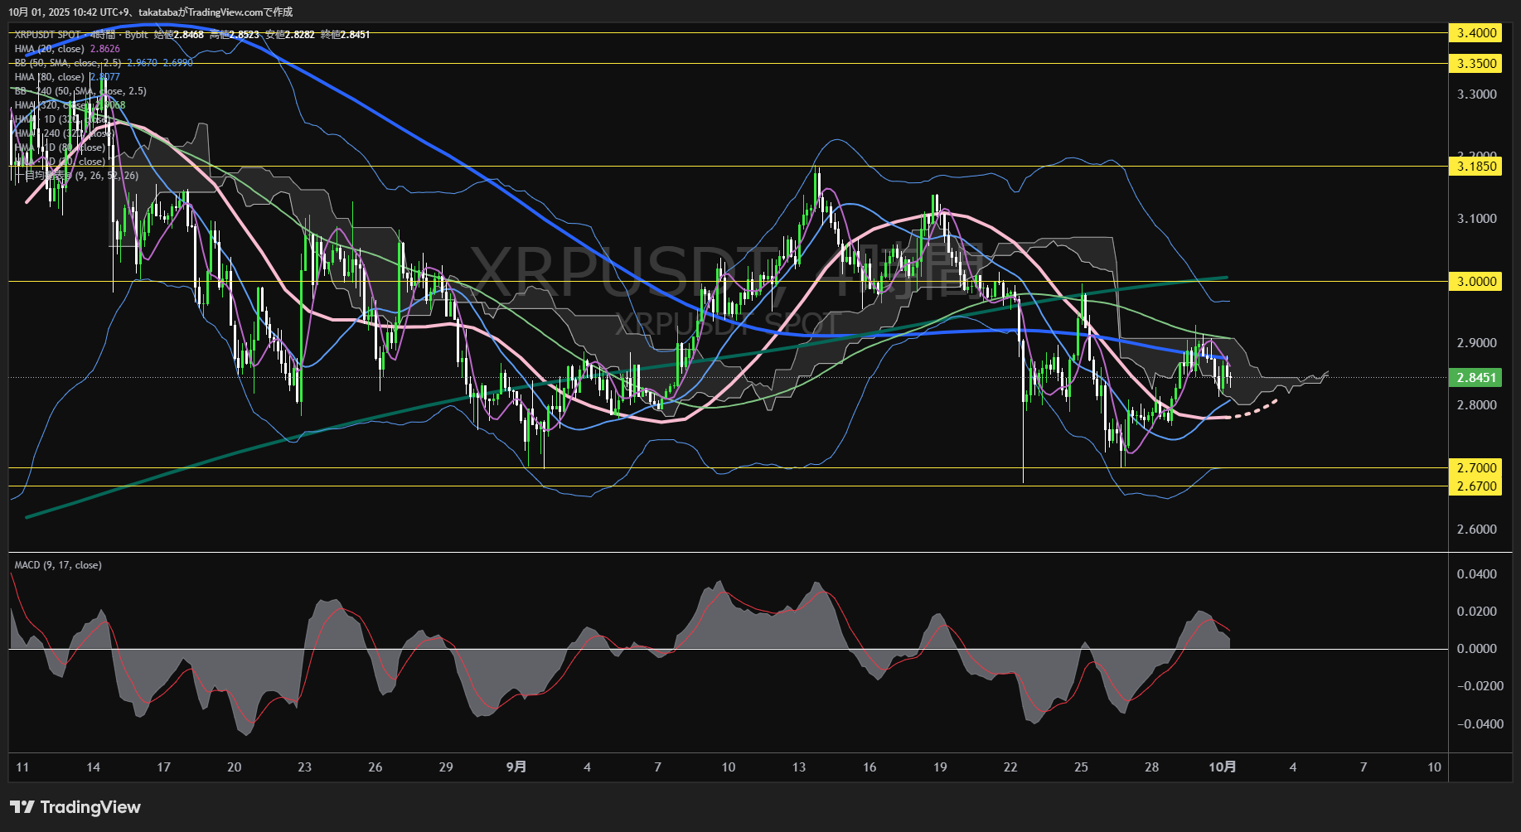Select the 2.7000 yellow price tag
This screenshot has width=1521, height=832.
1476,468
